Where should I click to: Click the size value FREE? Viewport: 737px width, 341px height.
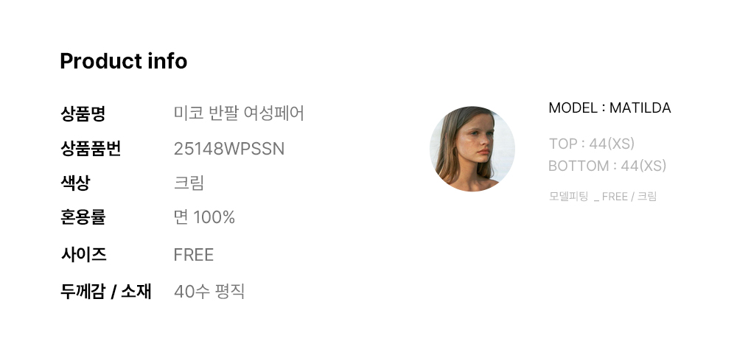[193, 255]
